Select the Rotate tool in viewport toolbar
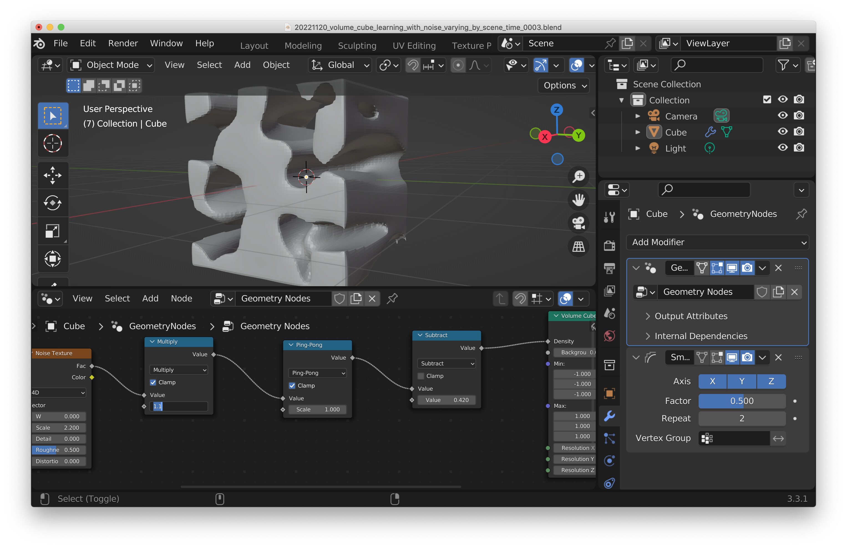This screenshot has width=847, height=548. tap(53, 203)
